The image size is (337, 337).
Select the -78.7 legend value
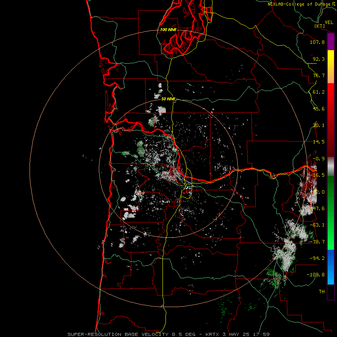coord(317,242)
